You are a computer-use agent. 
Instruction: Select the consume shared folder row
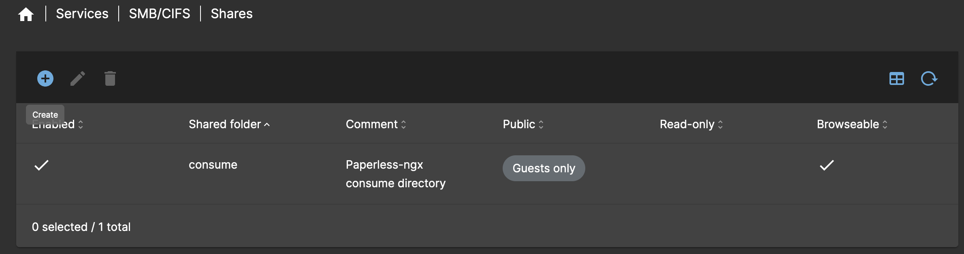click(x=487, y=174)
